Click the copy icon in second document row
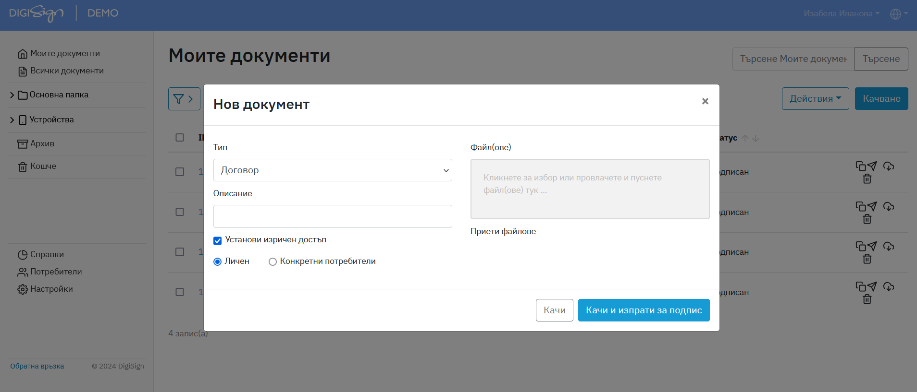Image resolution: width=917 pixels, height=392 pixels. click(861, 207)
